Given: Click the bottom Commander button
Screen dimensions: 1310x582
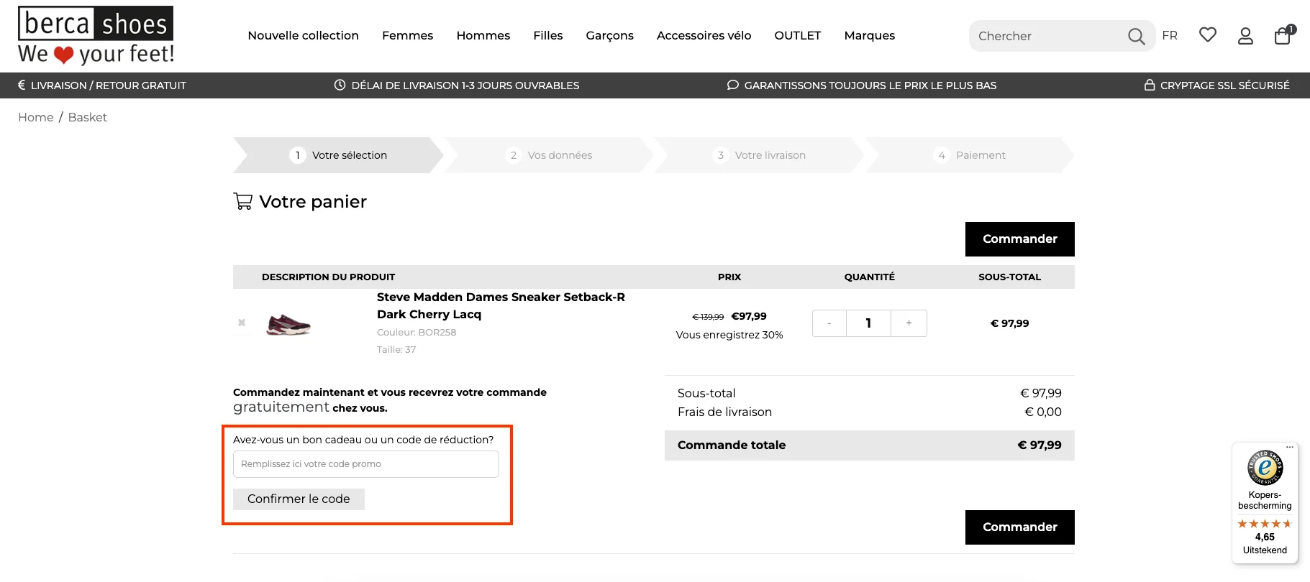Looking at the screenshot, I should pos(1019,527).
